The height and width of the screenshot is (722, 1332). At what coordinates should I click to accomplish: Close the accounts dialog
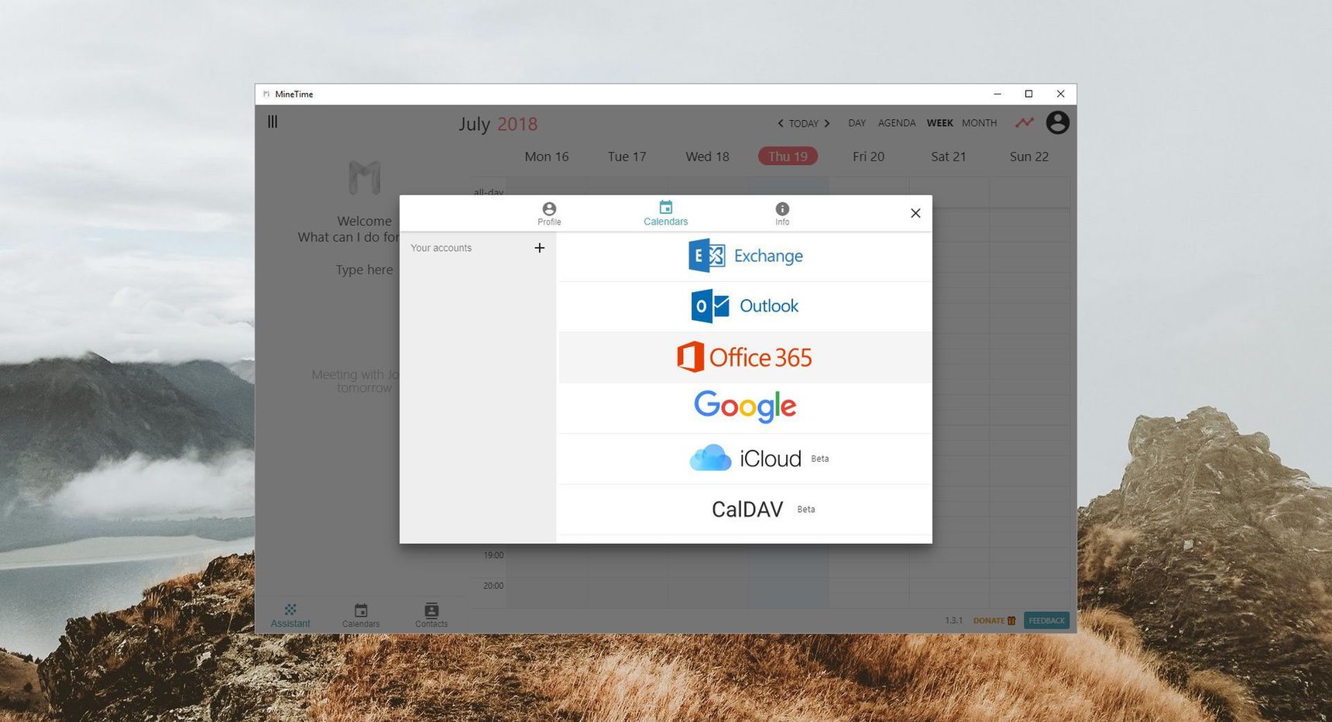click(915, 213)
